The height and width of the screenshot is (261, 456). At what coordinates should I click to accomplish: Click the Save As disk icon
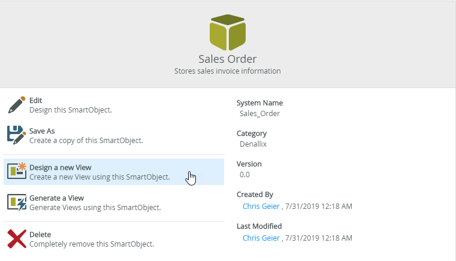(17, 135)
